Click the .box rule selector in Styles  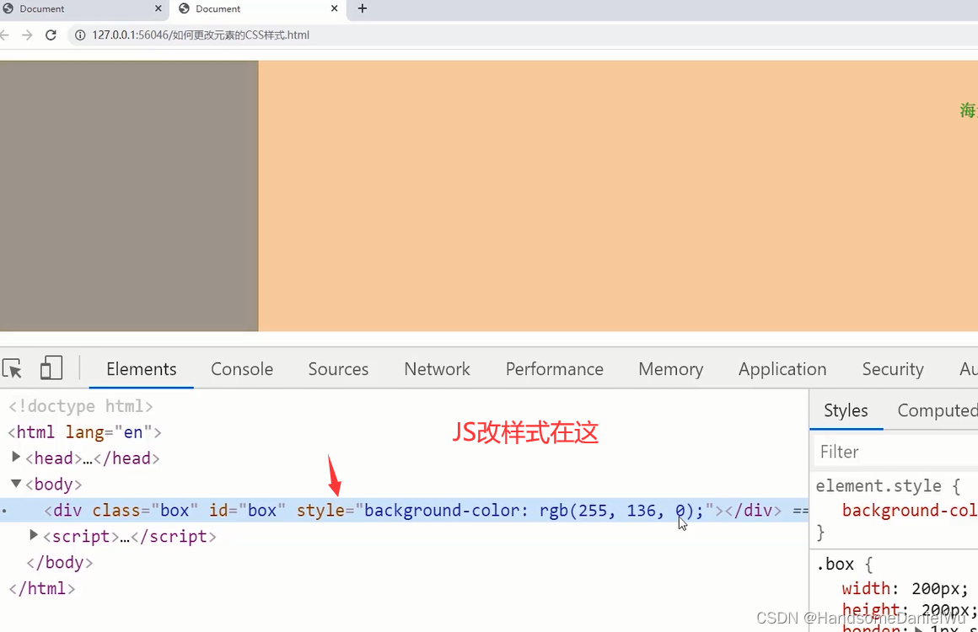click(x=836, y=564)
